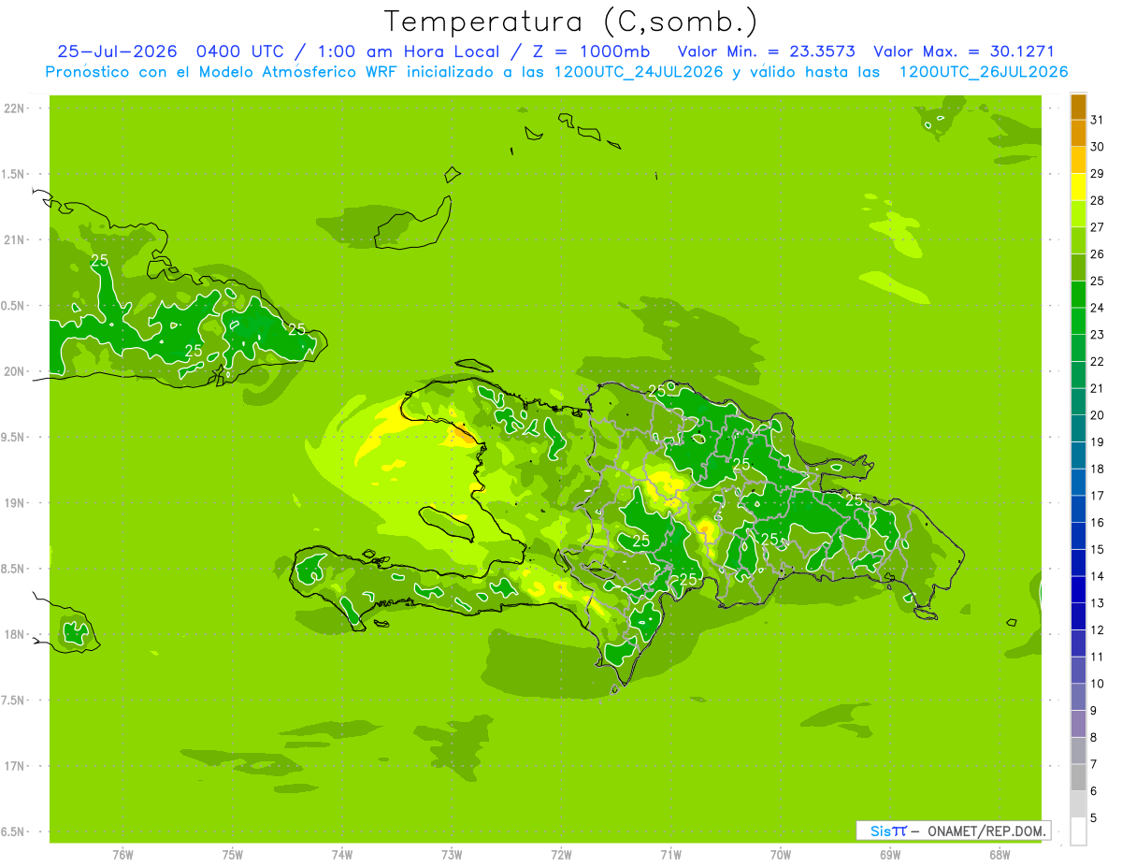Image resolution: width=1122 pixels, height=867 pixels.
Task: Click the "69W" longitude label
Action: point(890,855)
